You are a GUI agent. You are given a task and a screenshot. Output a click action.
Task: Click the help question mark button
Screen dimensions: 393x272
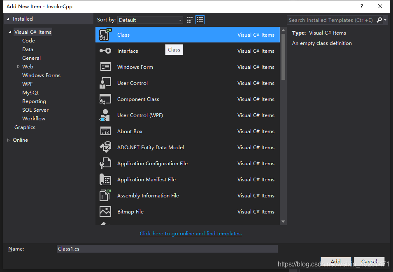(x=361, y=6)
